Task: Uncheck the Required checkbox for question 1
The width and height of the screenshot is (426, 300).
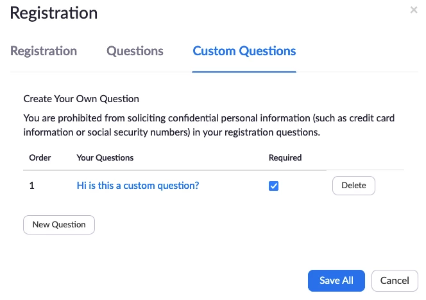Action: 274,186
